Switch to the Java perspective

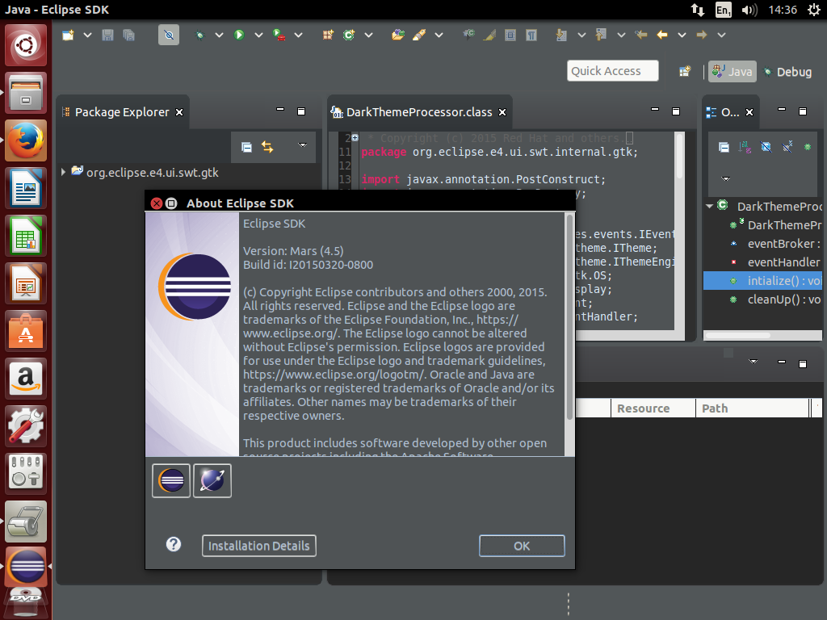(x=733, y=72)
